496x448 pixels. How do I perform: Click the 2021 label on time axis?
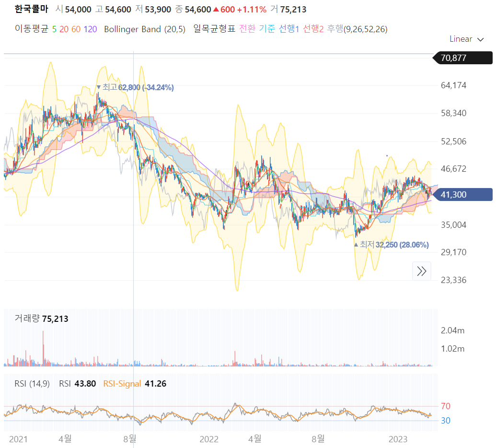click(x=18, y=439)
